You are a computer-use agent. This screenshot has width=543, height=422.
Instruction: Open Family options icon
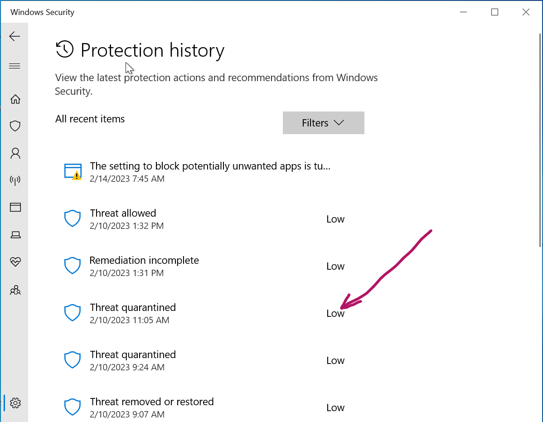coord(15,290)
